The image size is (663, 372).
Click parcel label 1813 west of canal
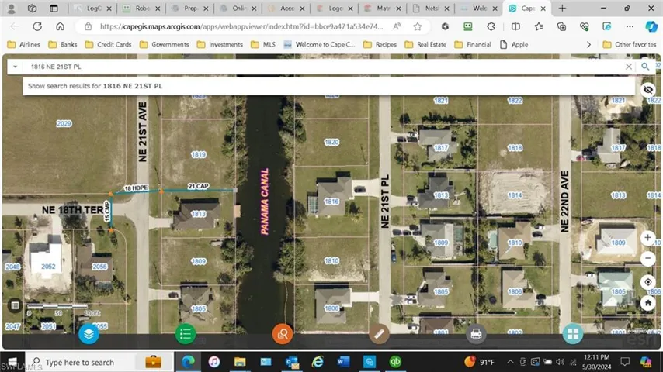click(198, 214)
